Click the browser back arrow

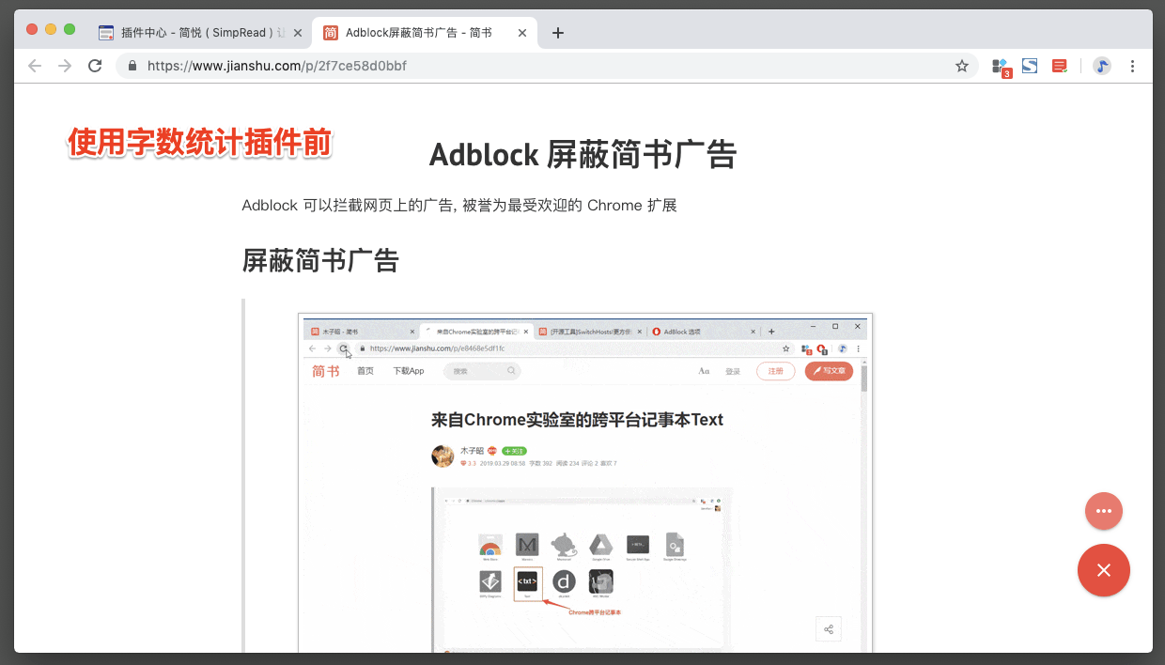(35, 66)
